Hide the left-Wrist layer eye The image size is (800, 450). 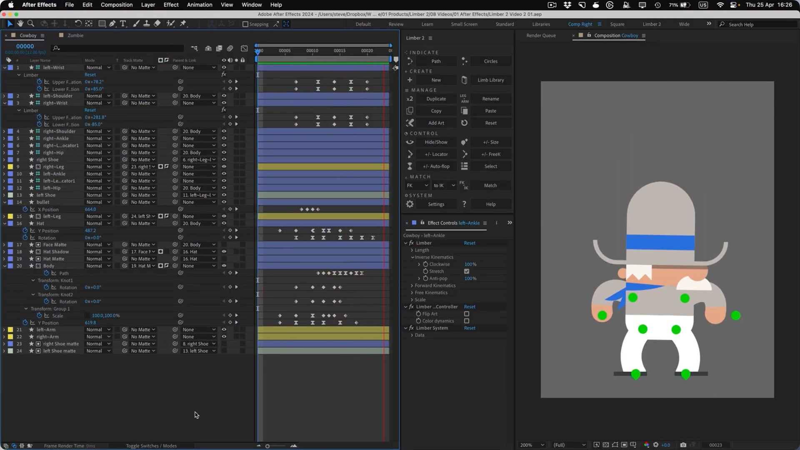(224, 67)
